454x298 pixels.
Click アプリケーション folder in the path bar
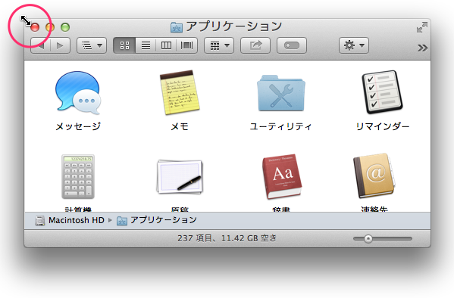pos(157,220)
